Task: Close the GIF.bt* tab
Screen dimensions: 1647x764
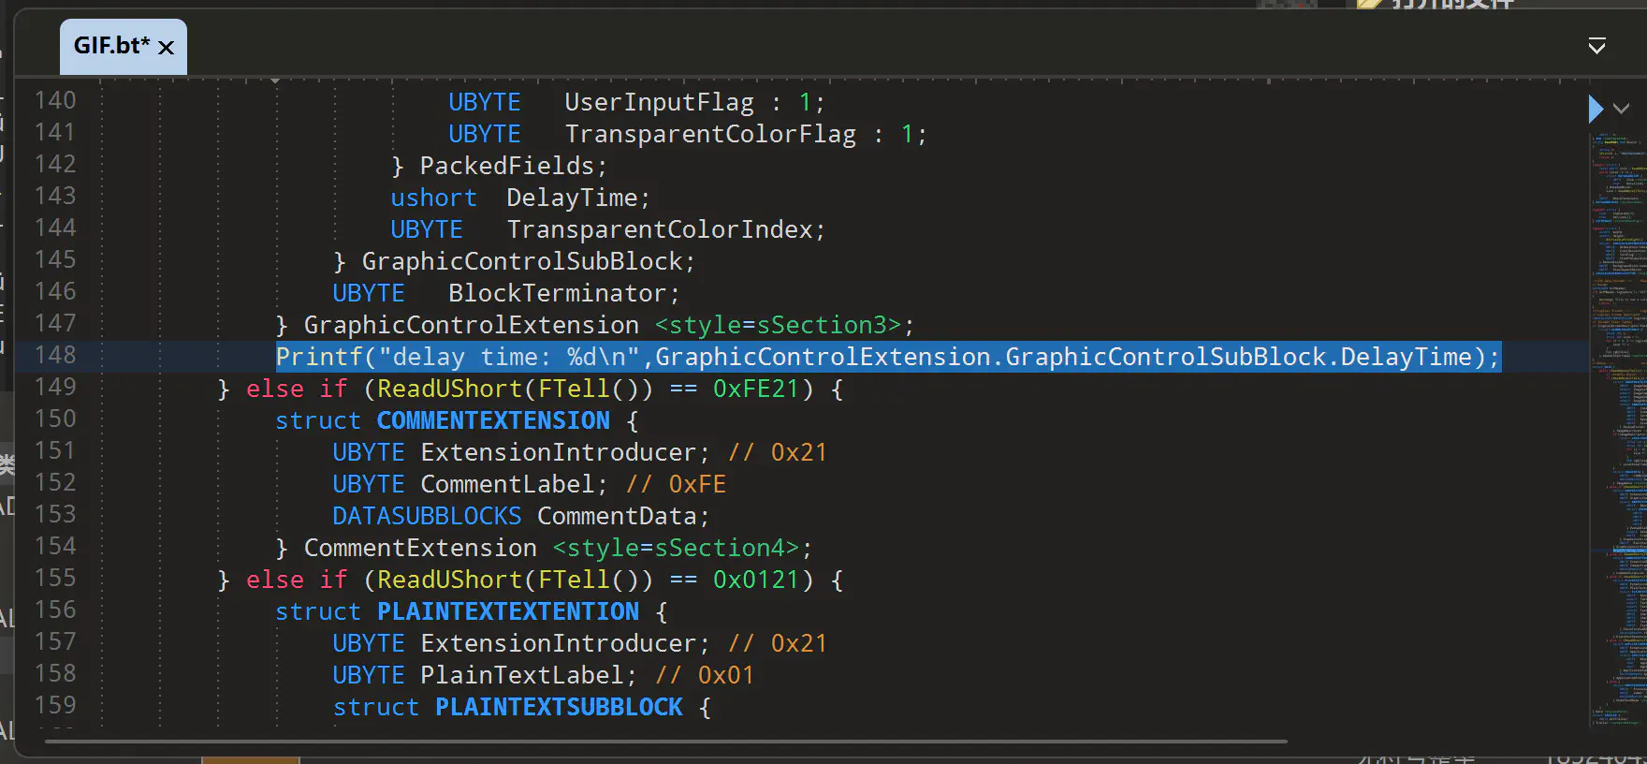Action: (x=167, y=48)
